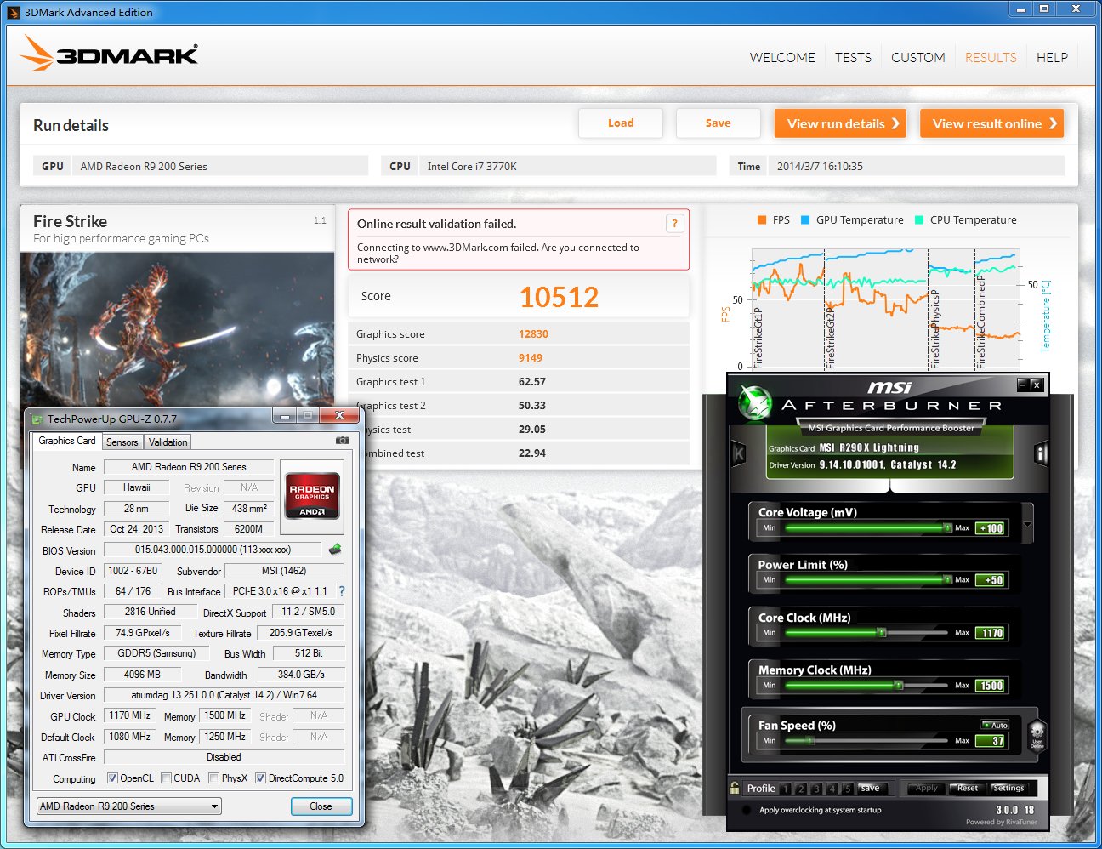The width and height of the screenshot is (1102, 849).
Task: Click the Fire Strike preview image
Action: point(177,329)
